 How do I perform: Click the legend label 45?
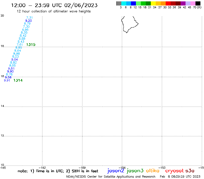pos(189,7)
